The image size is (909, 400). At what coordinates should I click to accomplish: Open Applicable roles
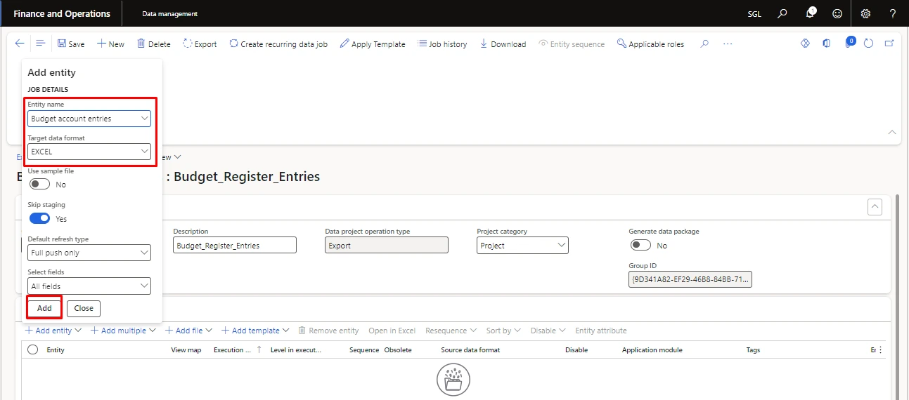650,44
